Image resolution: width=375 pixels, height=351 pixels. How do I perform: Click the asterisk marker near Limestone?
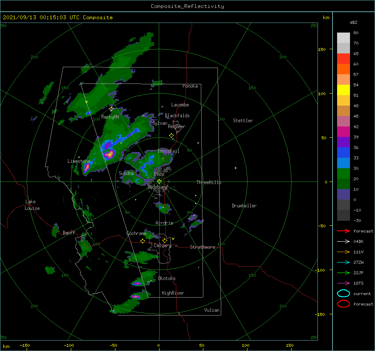point(79,157)
